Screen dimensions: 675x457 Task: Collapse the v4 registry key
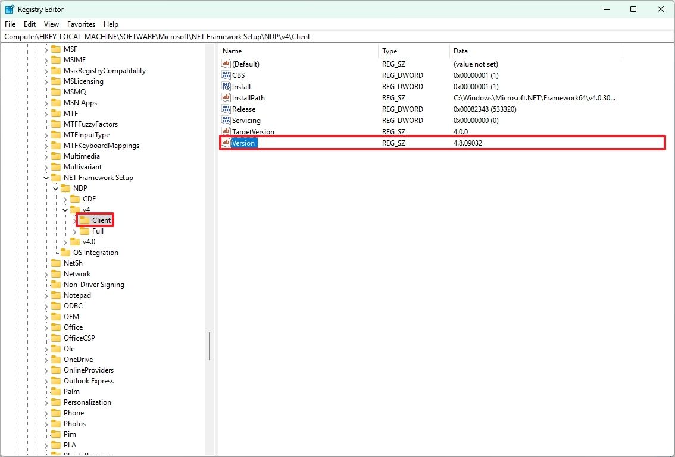65,209
